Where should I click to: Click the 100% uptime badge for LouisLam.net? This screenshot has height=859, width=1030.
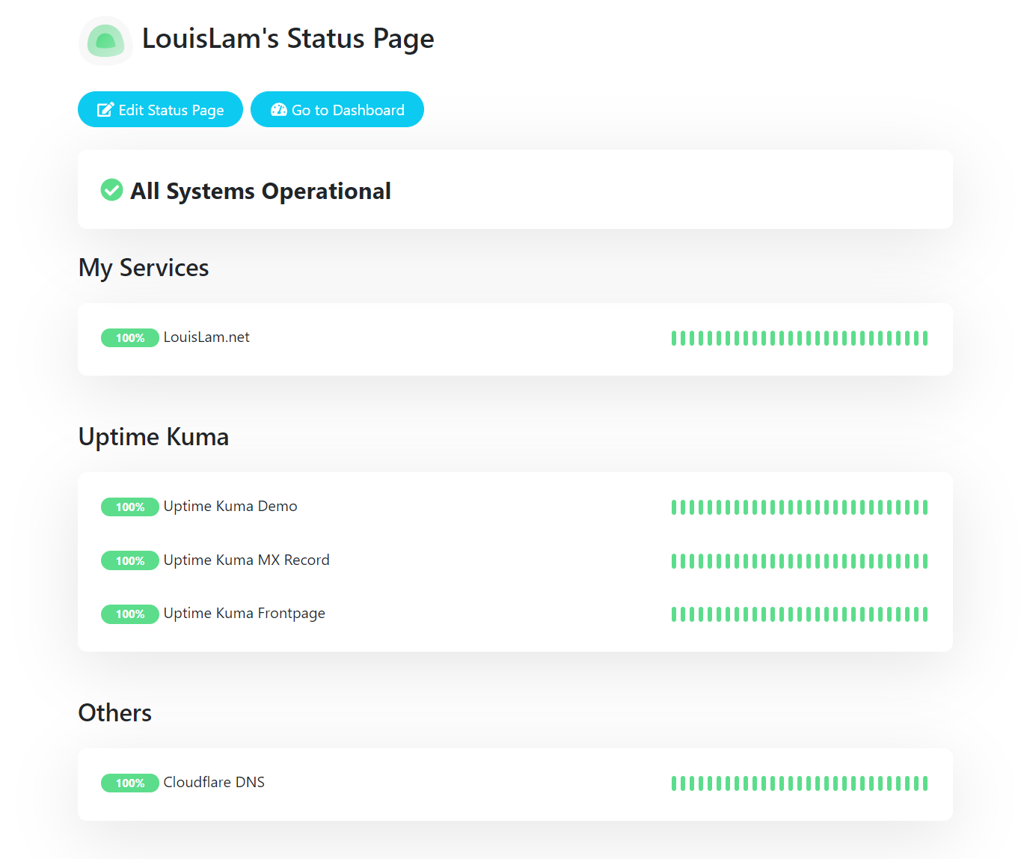(129, 337)
